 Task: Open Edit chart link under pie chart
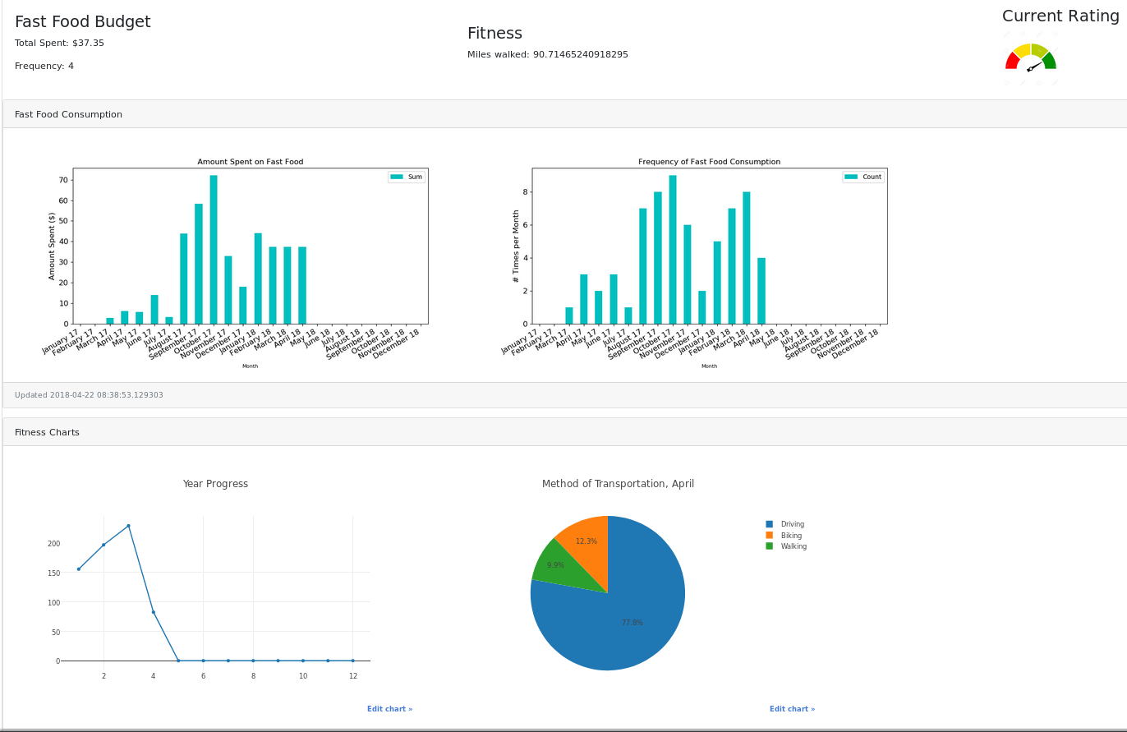pos(793,709)
